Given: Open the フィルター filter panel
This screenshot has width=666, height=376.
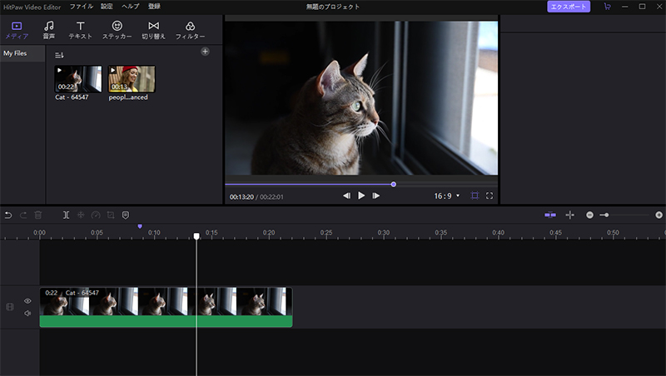Looking at the screenshot, I should point(190,30).
